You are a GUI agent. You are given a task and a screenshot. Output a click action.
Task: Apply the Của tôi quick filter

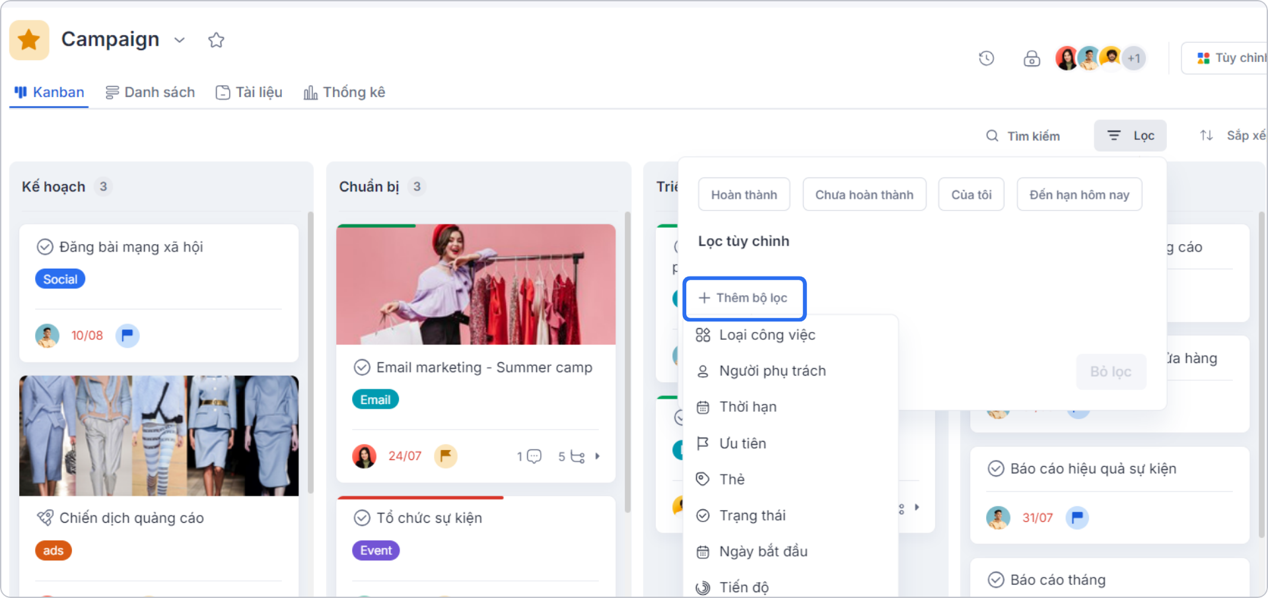click(971, 195)
